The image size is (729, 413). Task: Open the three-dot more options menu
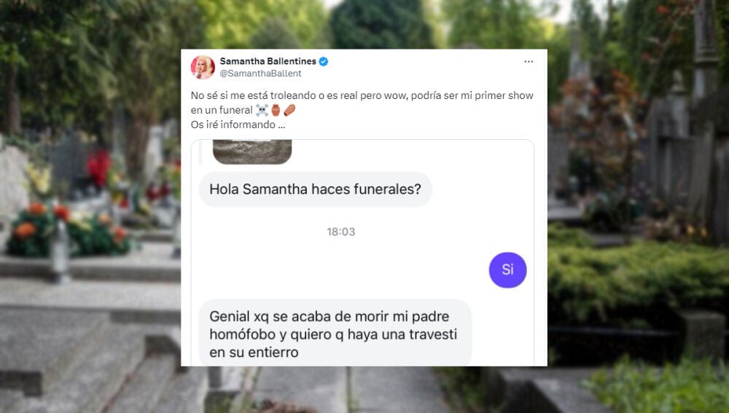coord(528,61)
